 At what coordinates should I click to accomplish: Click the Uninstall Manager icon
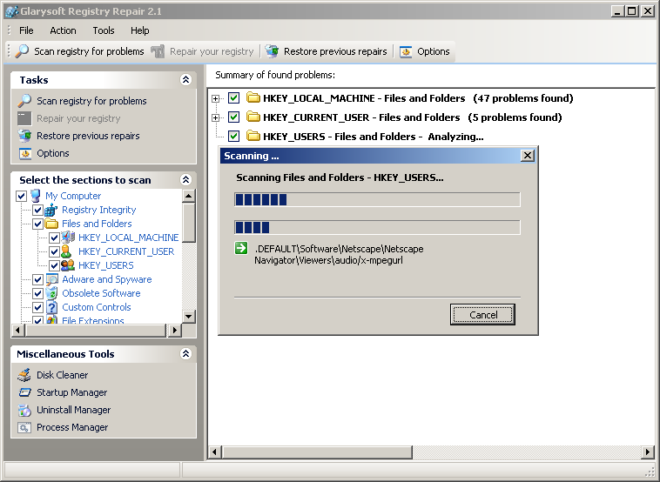24,410
